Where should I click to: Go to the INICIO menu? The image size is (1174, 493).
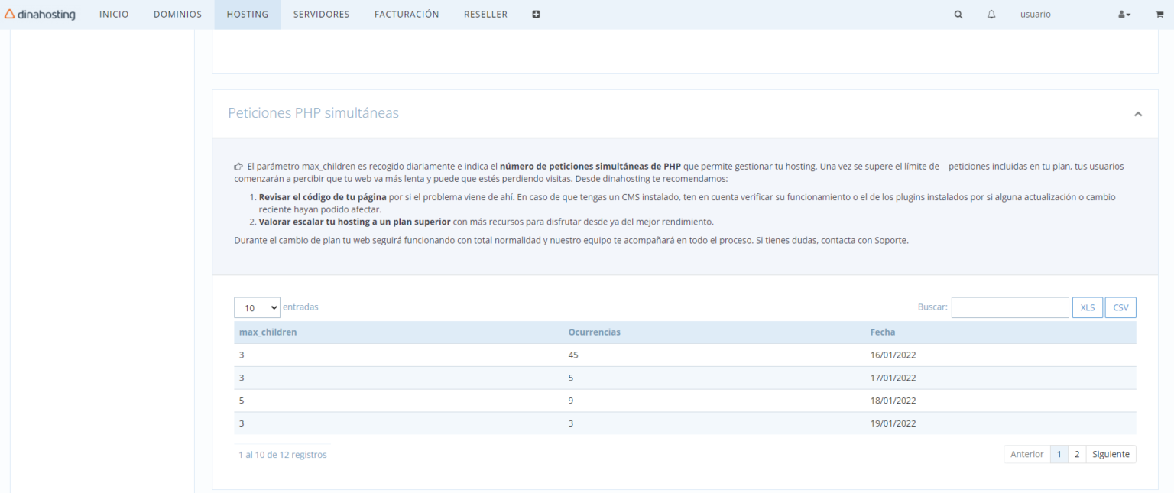(x=114, y=15)
